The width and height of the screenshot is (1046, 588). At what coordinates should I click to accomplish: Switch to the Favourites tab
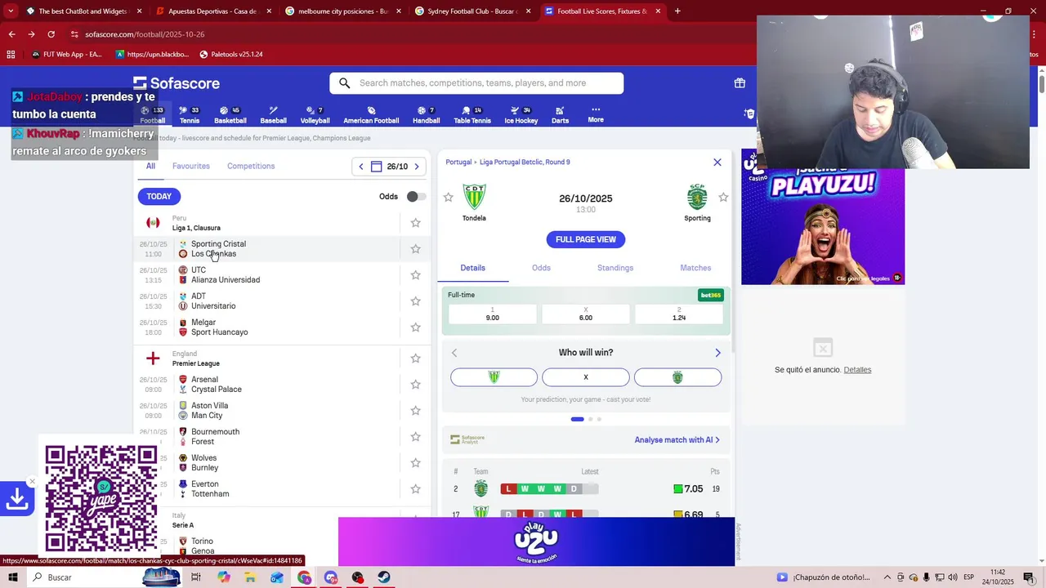pyautogui.click(x=191, y=166)
